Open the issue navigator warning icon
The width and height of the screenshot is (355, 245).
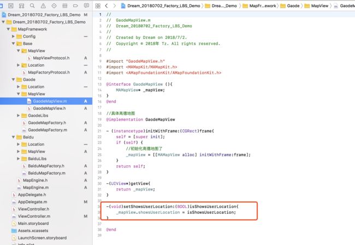[43, 5]
